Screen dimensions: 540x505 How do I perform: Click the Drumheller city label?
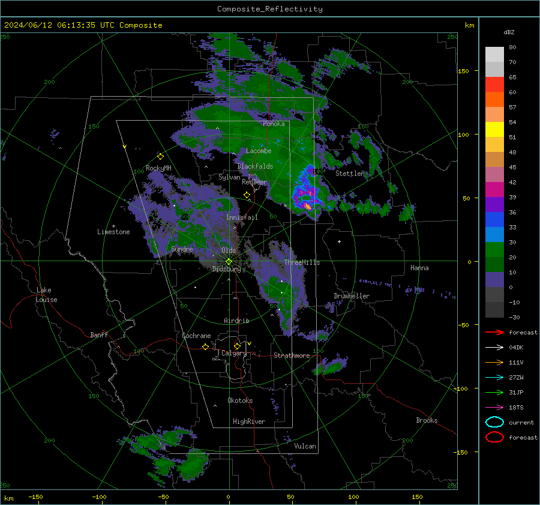pyautogui.click(x=352, y=296)
